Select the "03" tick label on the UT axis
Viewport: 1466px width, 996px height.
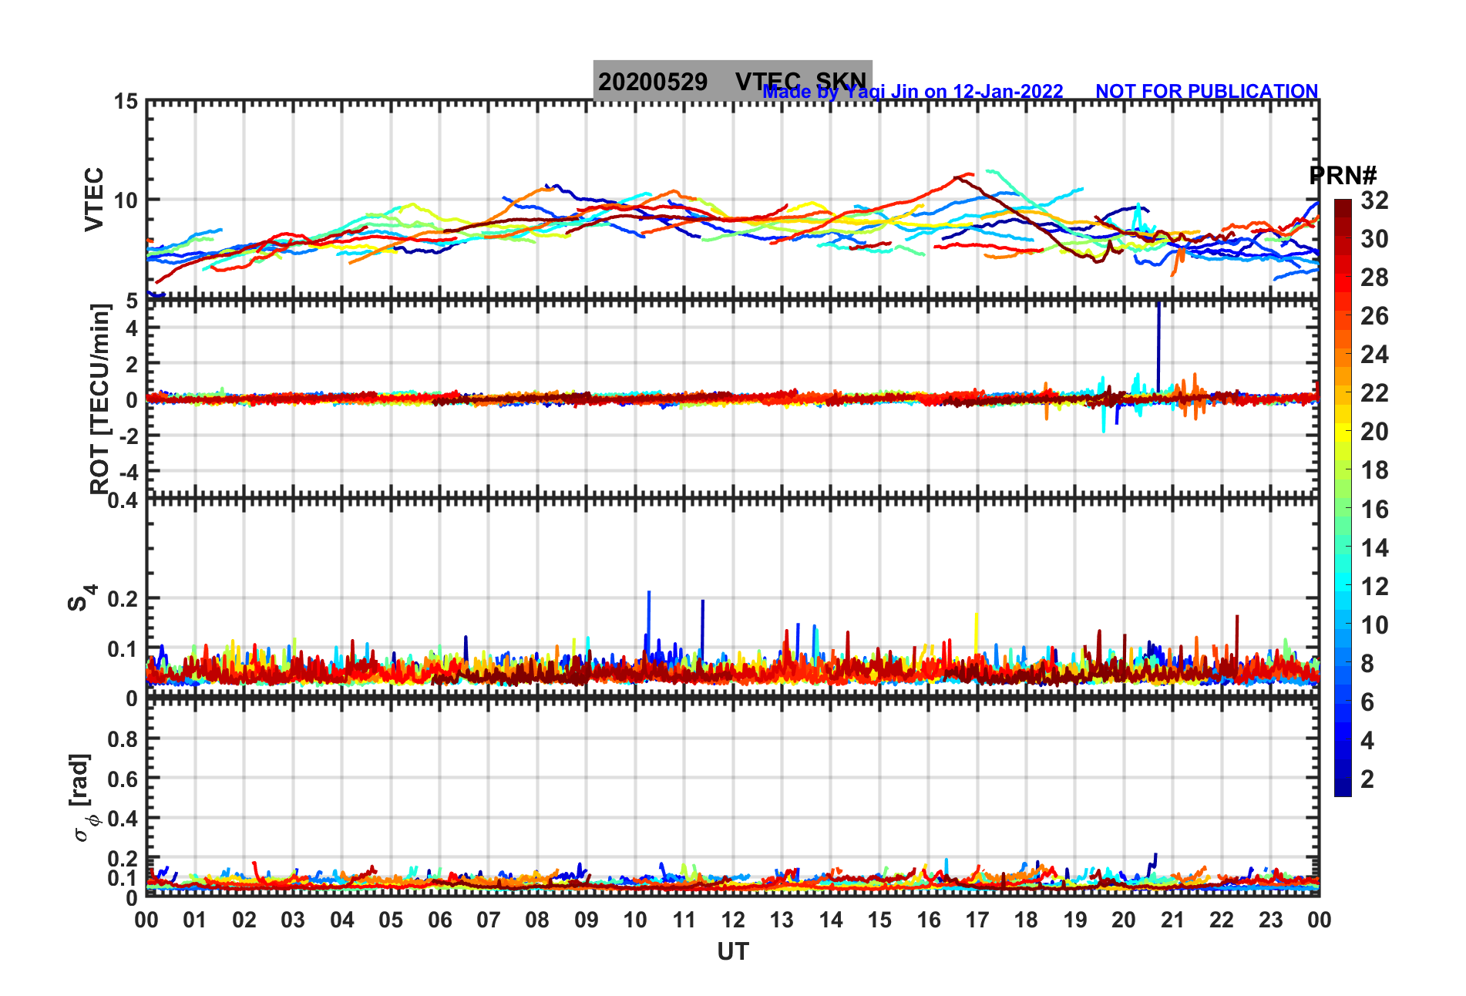coord(293,920)
